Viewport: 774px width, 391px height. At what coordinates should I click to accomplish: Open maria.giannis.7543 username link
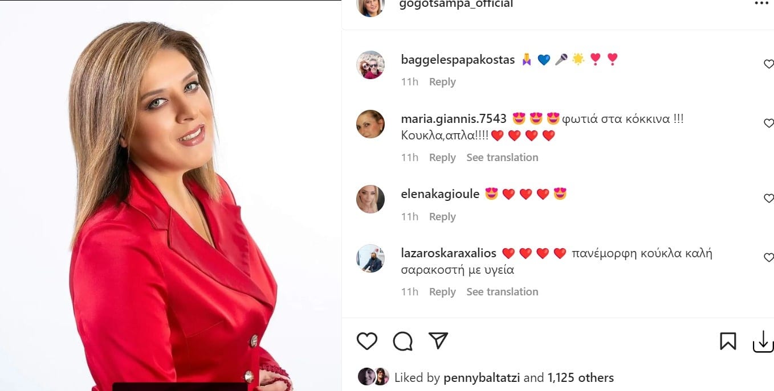[454, 119]
